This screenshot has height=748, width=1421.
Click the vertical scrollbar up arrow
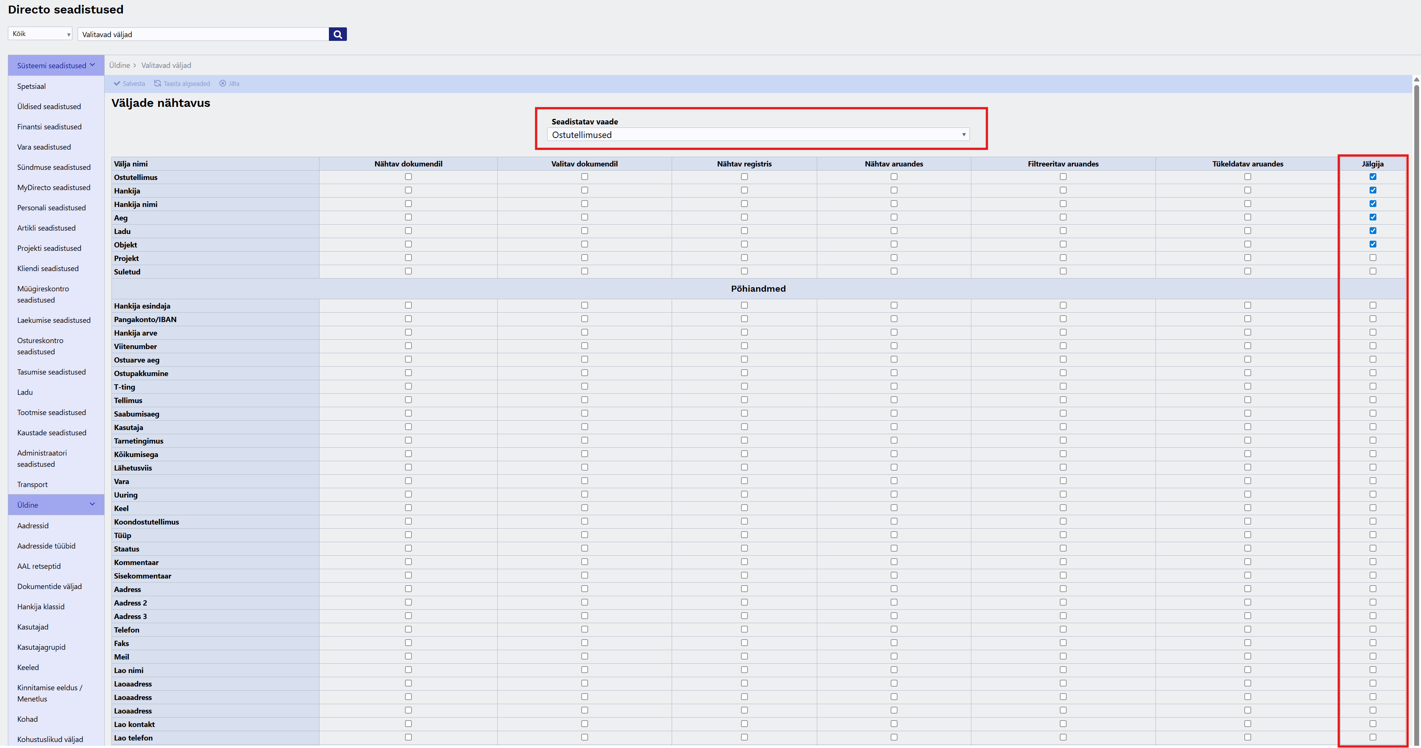pyautogui.click(x=1416, y=80)
